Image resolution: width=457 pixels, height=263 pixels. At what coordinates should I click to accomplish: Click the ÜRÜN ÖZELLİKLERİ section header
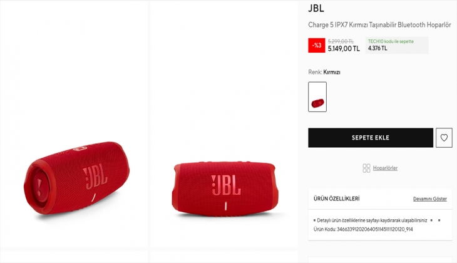pyautogui.click(x=337, y=199)
